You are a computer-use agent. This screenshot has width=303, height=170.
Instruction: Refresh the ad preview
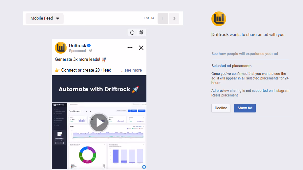(x=132, y=33)
